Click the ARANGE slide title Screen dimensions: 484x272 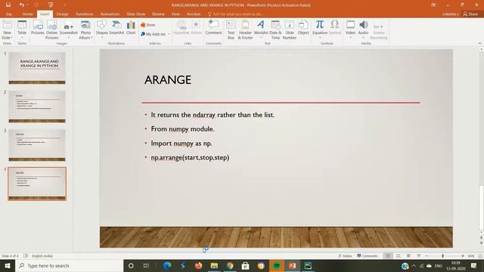coord(168,80)
